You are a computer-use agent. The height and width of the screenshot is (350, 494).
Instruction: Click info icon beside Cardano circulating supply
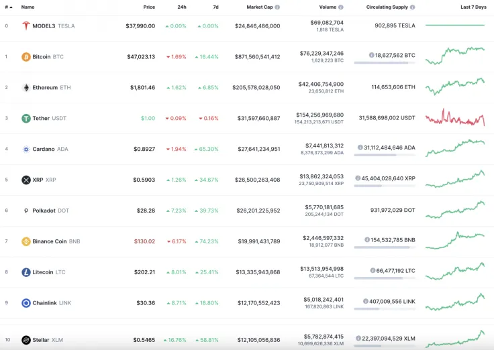[360, 148]
